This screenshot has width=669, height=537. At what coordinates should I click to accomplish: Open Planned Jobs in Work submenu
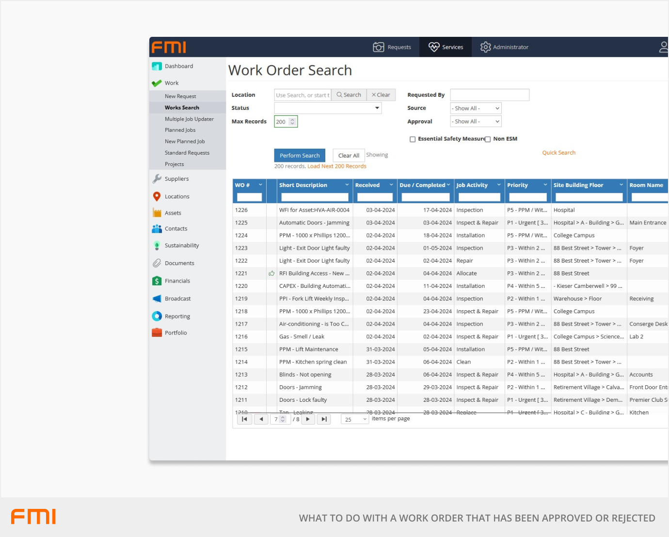click(180, 130)
